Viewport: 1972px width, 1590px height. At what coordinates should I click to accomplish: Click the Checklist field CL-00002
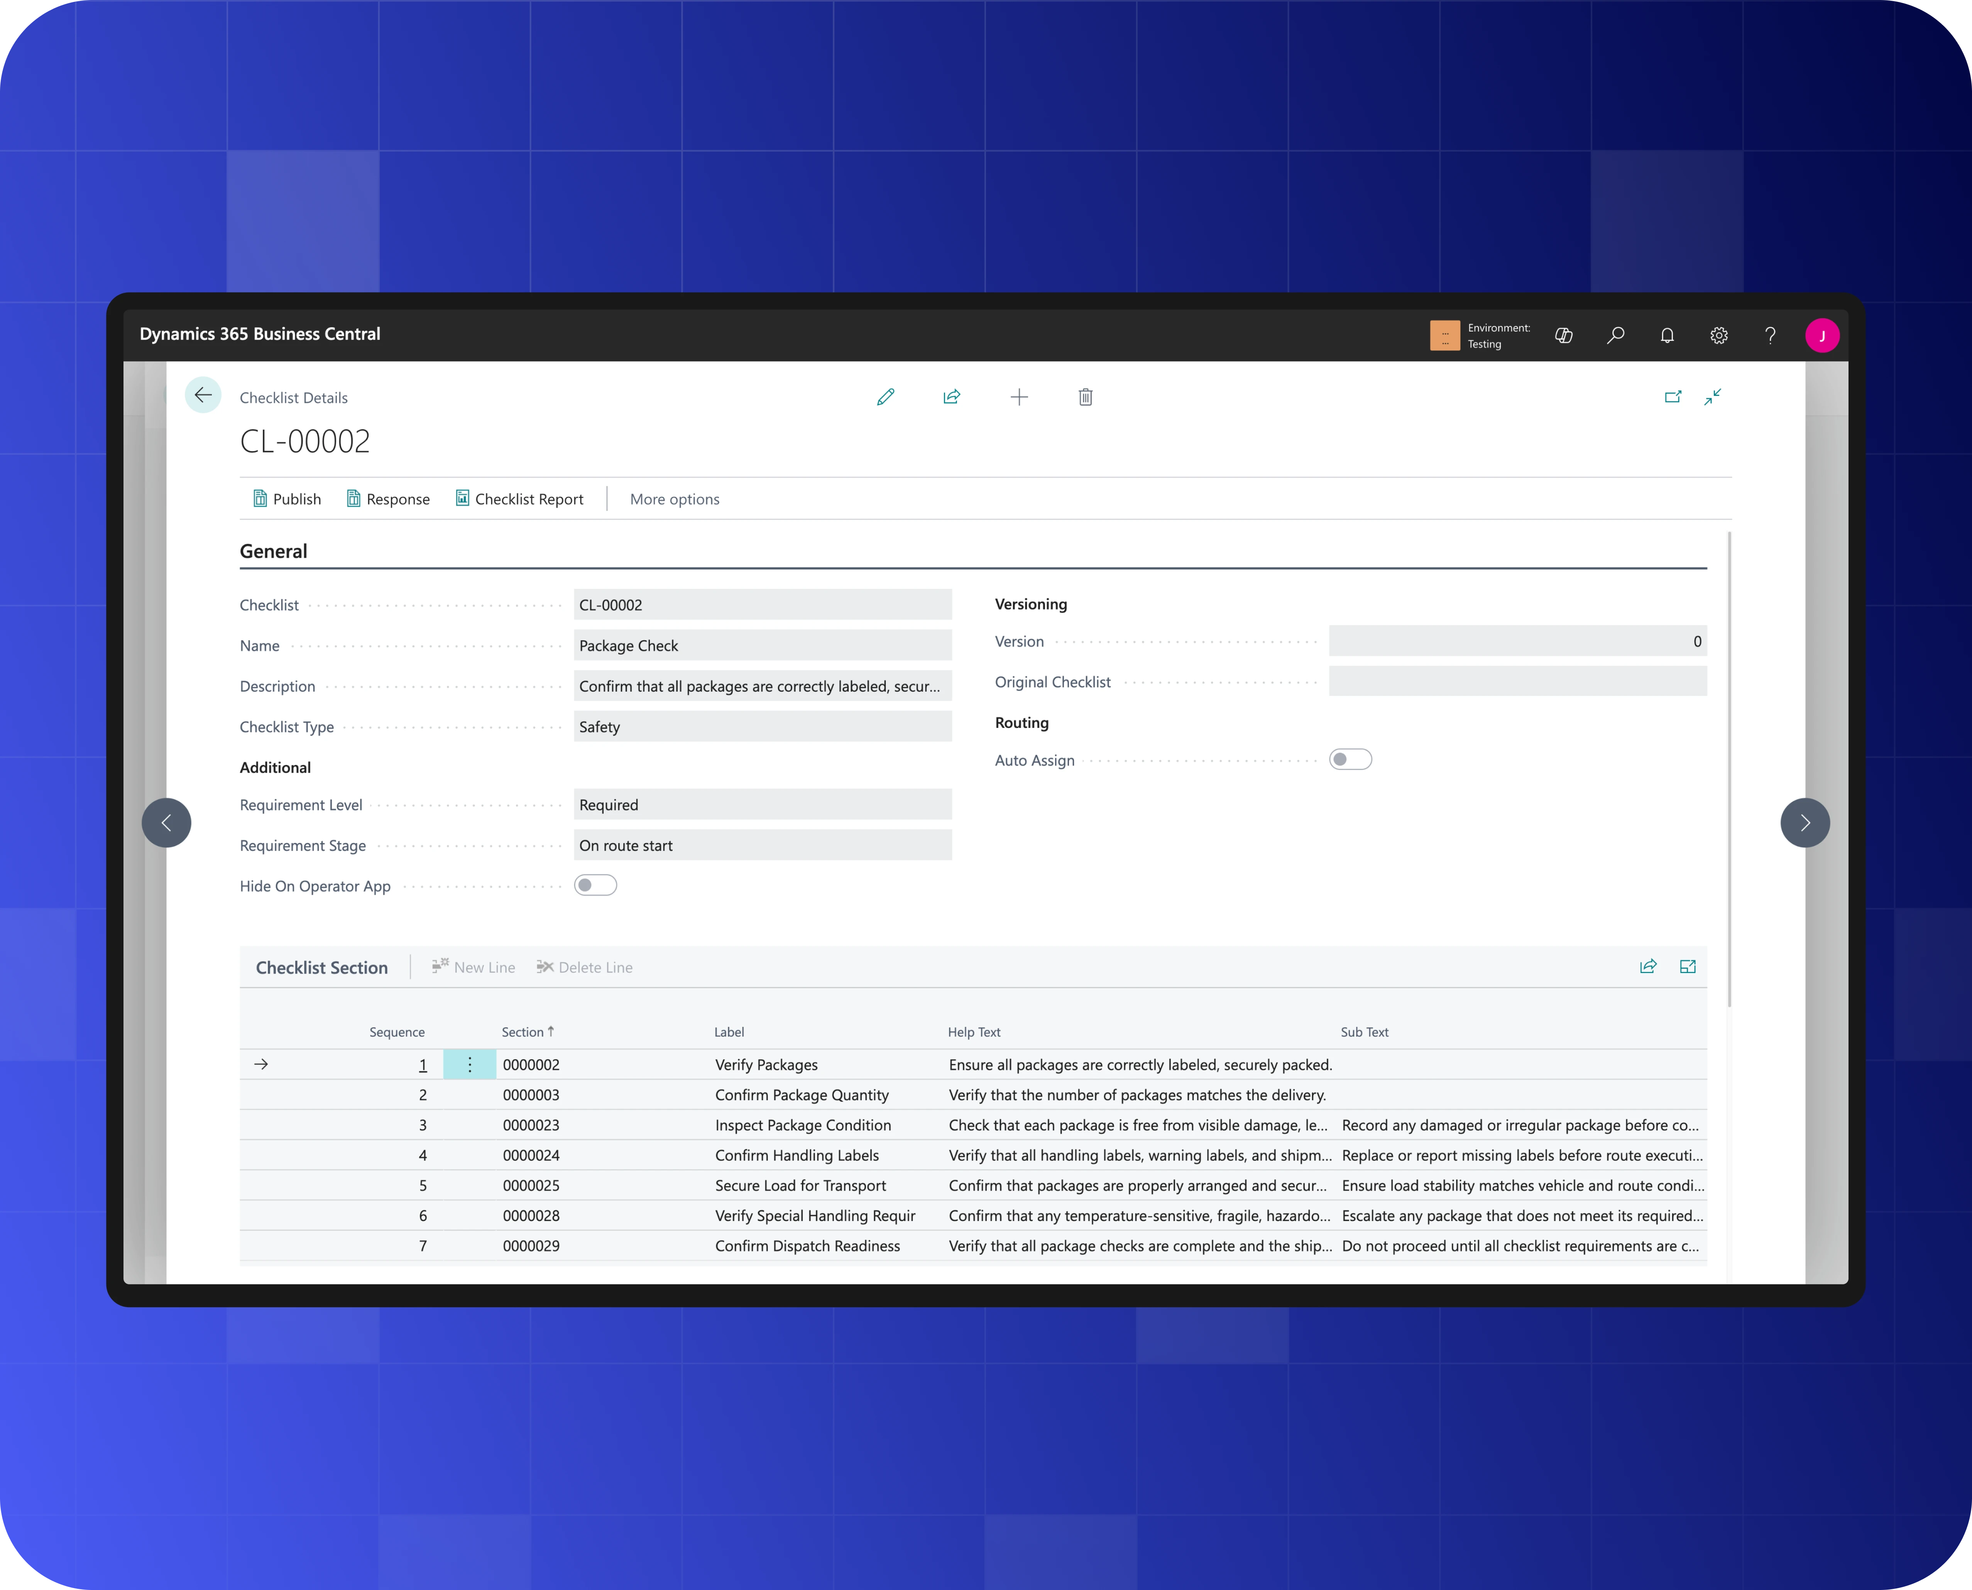coord(762,604)
